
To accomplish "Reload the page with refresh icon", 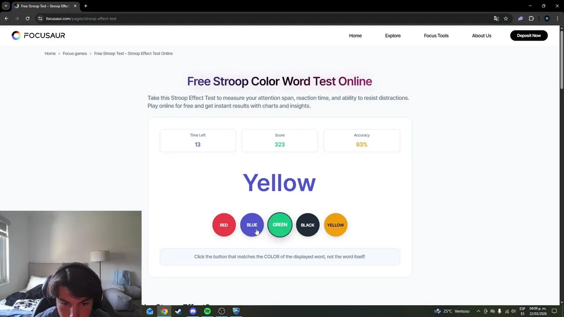I will 27,18.
